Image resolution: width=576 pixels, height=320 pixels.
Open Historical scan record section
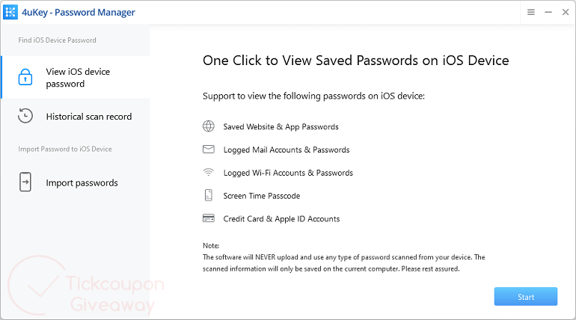88,117
